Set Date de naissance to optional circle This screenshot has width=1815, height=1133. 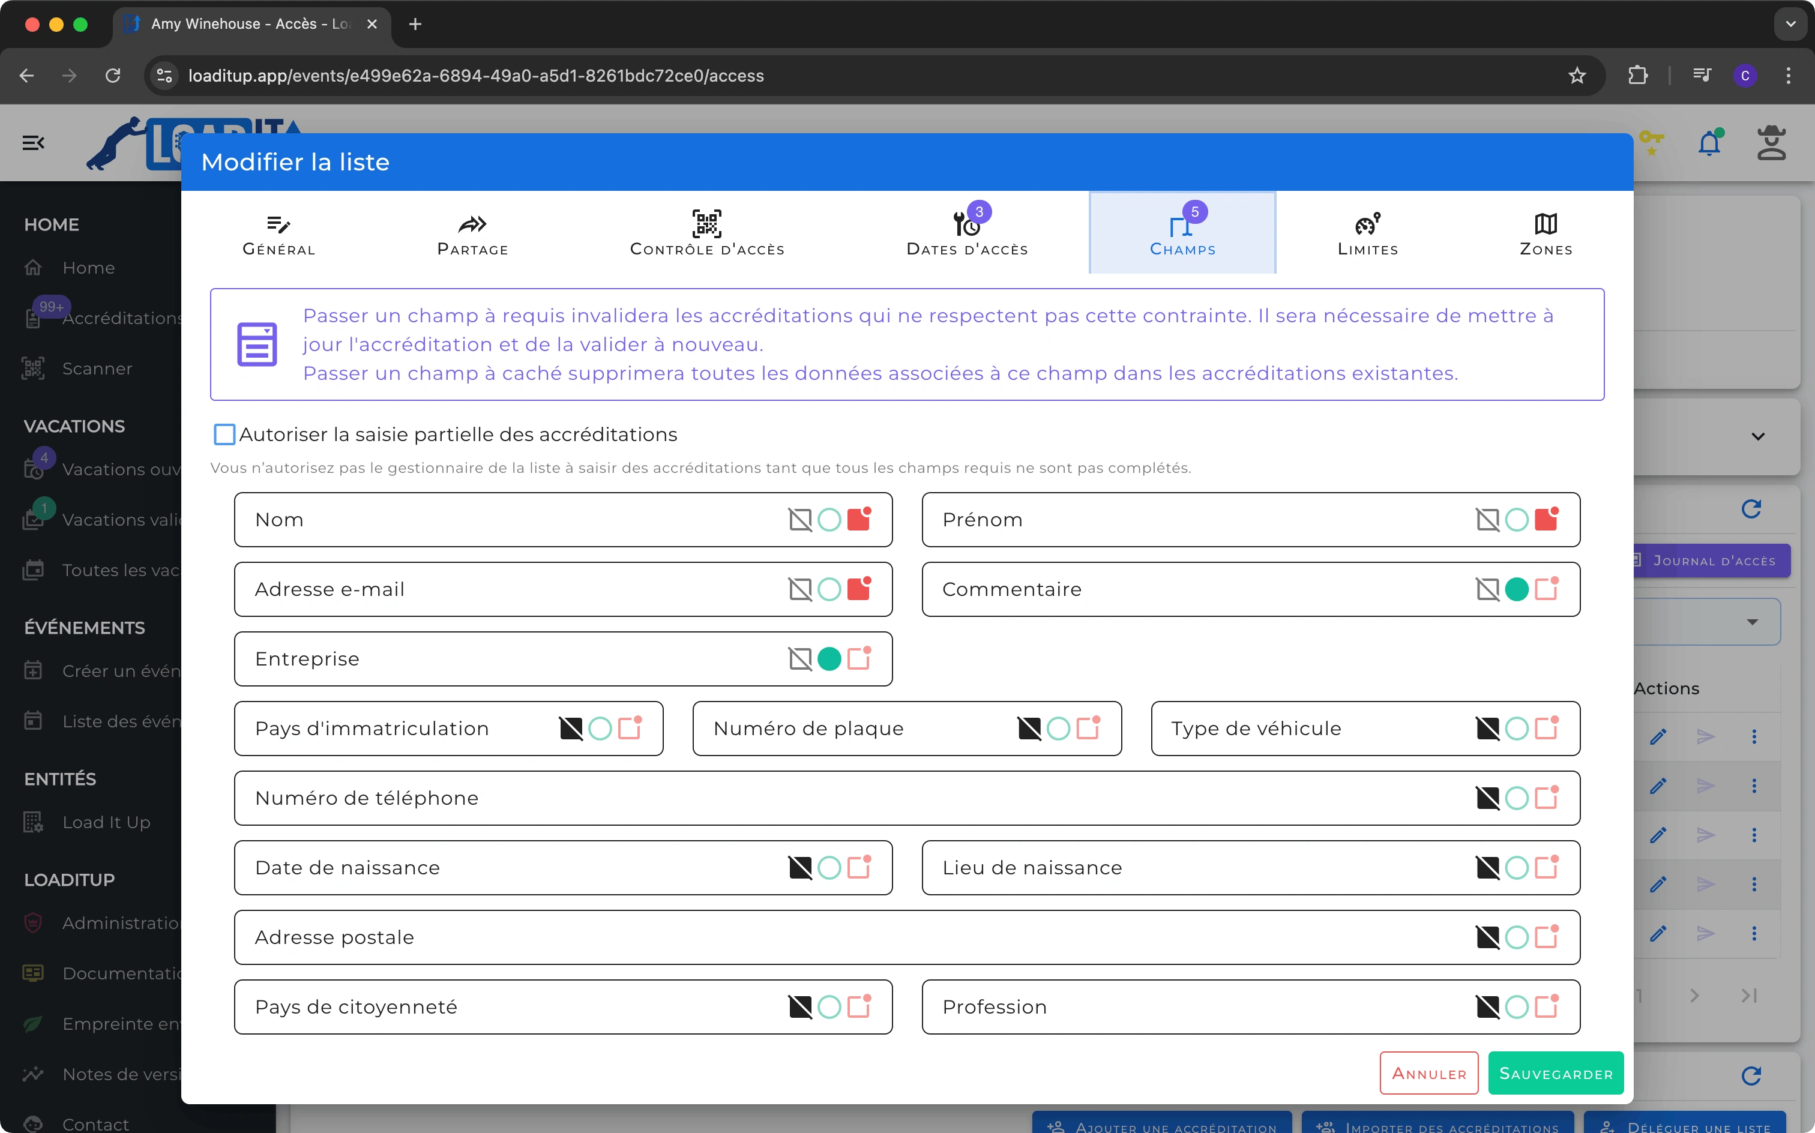[x=829, y=868]
